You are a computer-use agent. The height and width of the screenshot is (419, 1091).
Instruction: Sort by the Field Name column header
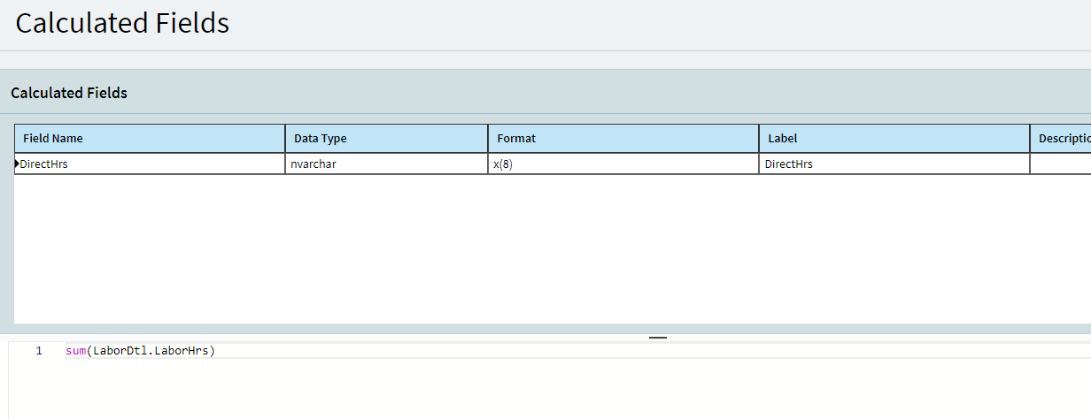click(150, 139)
